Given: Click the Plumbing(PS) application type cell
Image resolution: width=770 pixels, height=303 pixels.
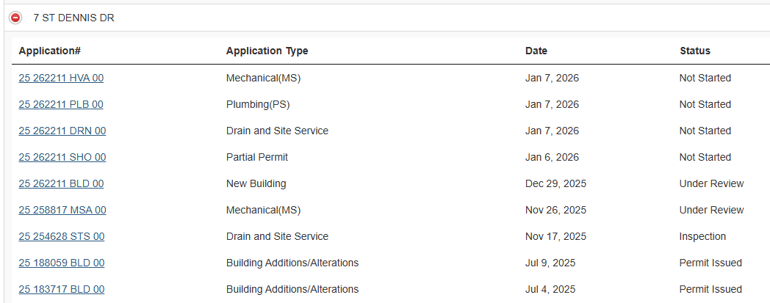Looking at the screenshot, I should (258, 104).
